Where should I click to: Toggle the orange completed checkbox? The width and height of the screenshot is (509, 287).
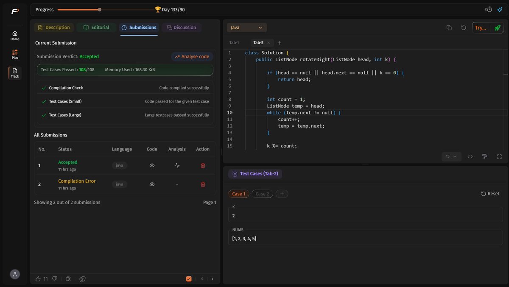pos(189,279)
